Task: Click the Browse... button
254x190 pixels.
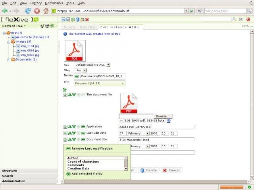Action: tap(162, 116)
